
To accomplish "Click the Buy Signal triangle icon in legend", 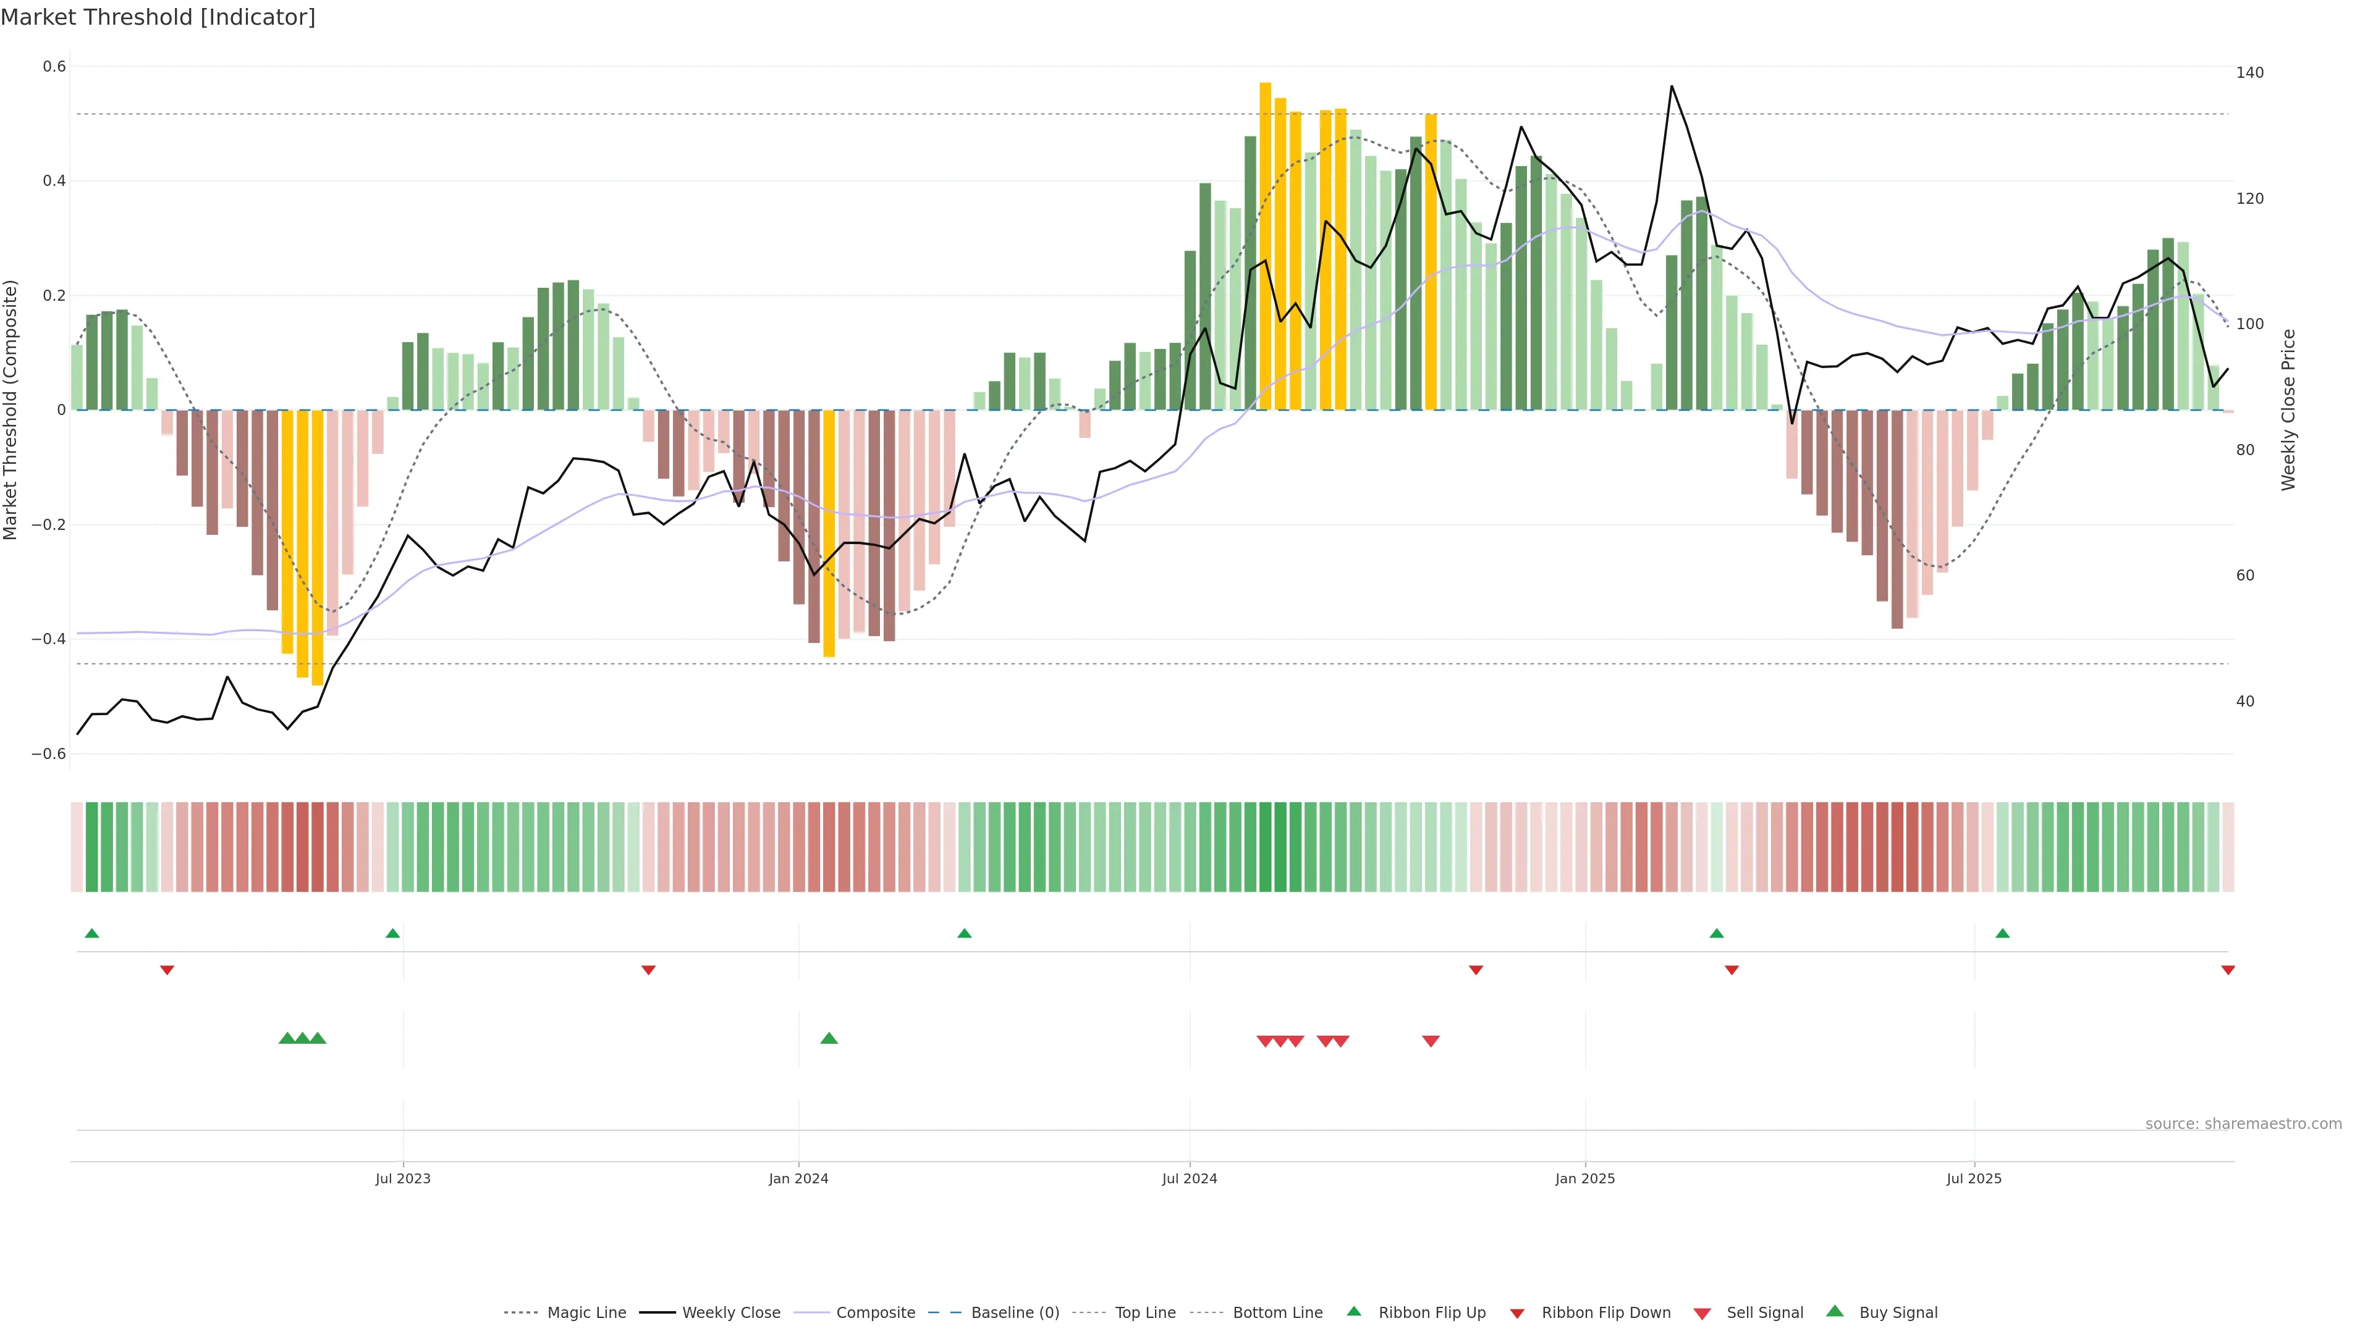I will [x=1834, y=1312].
